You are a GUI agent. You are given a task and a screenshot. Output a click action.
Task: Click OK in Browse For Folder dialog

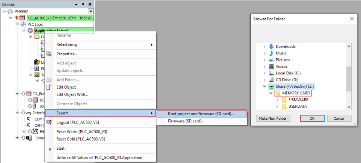point(312,118)
